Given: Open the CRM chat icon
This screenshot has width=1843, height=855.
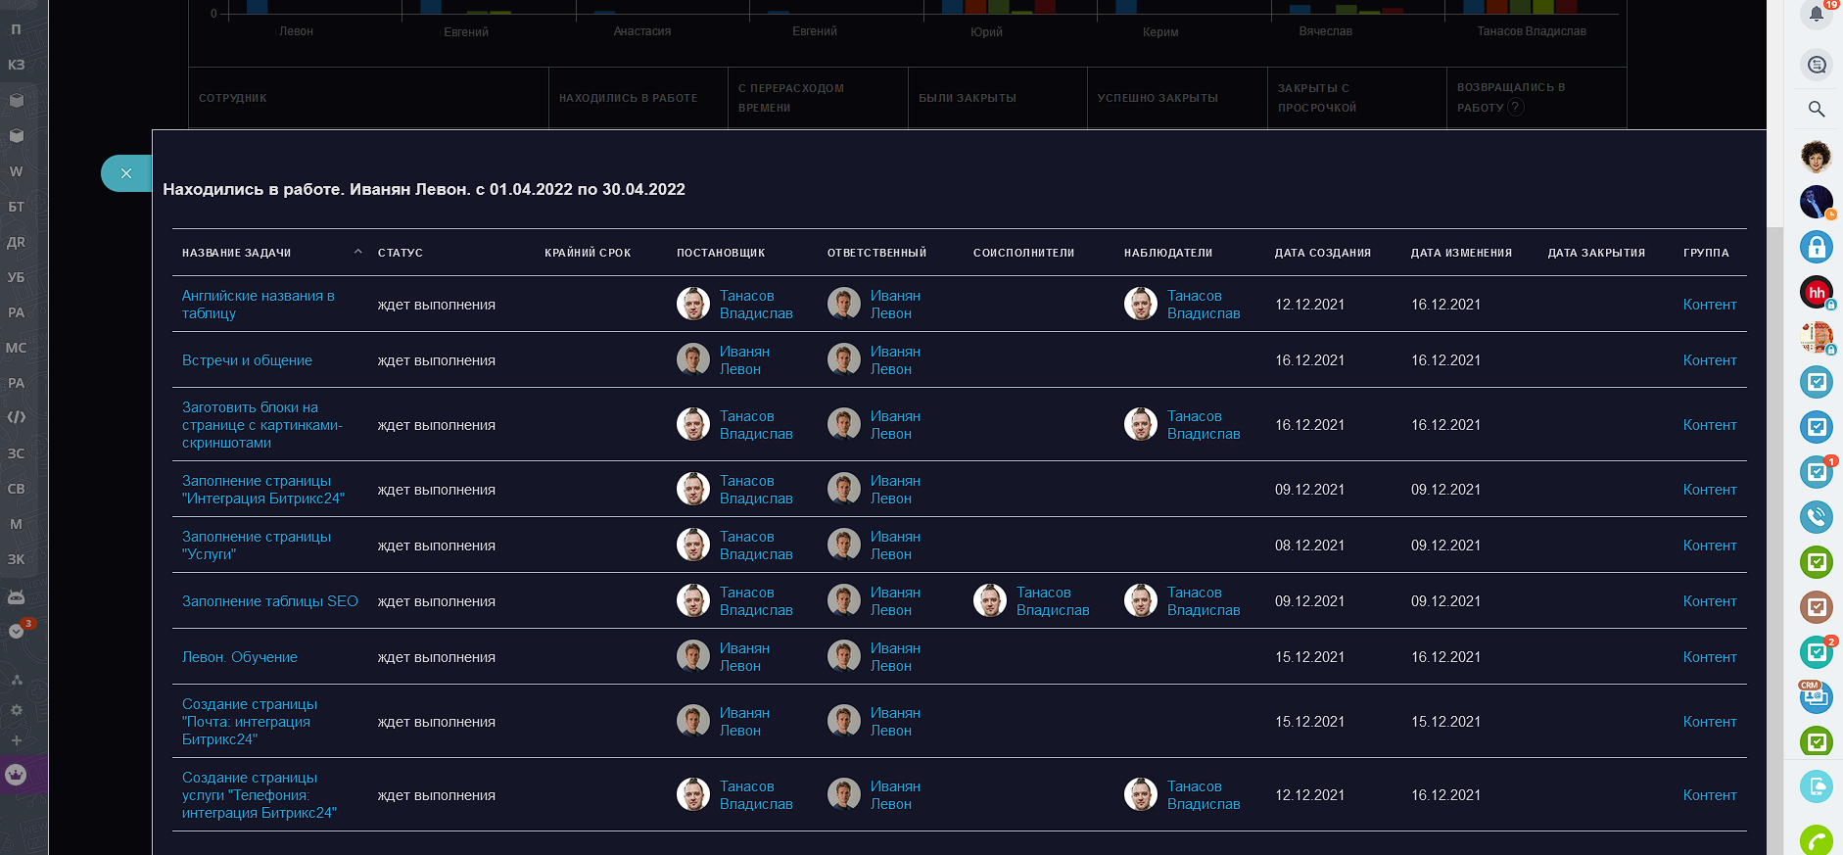Looking at the screenshot, I should (x=1816, y=696).
